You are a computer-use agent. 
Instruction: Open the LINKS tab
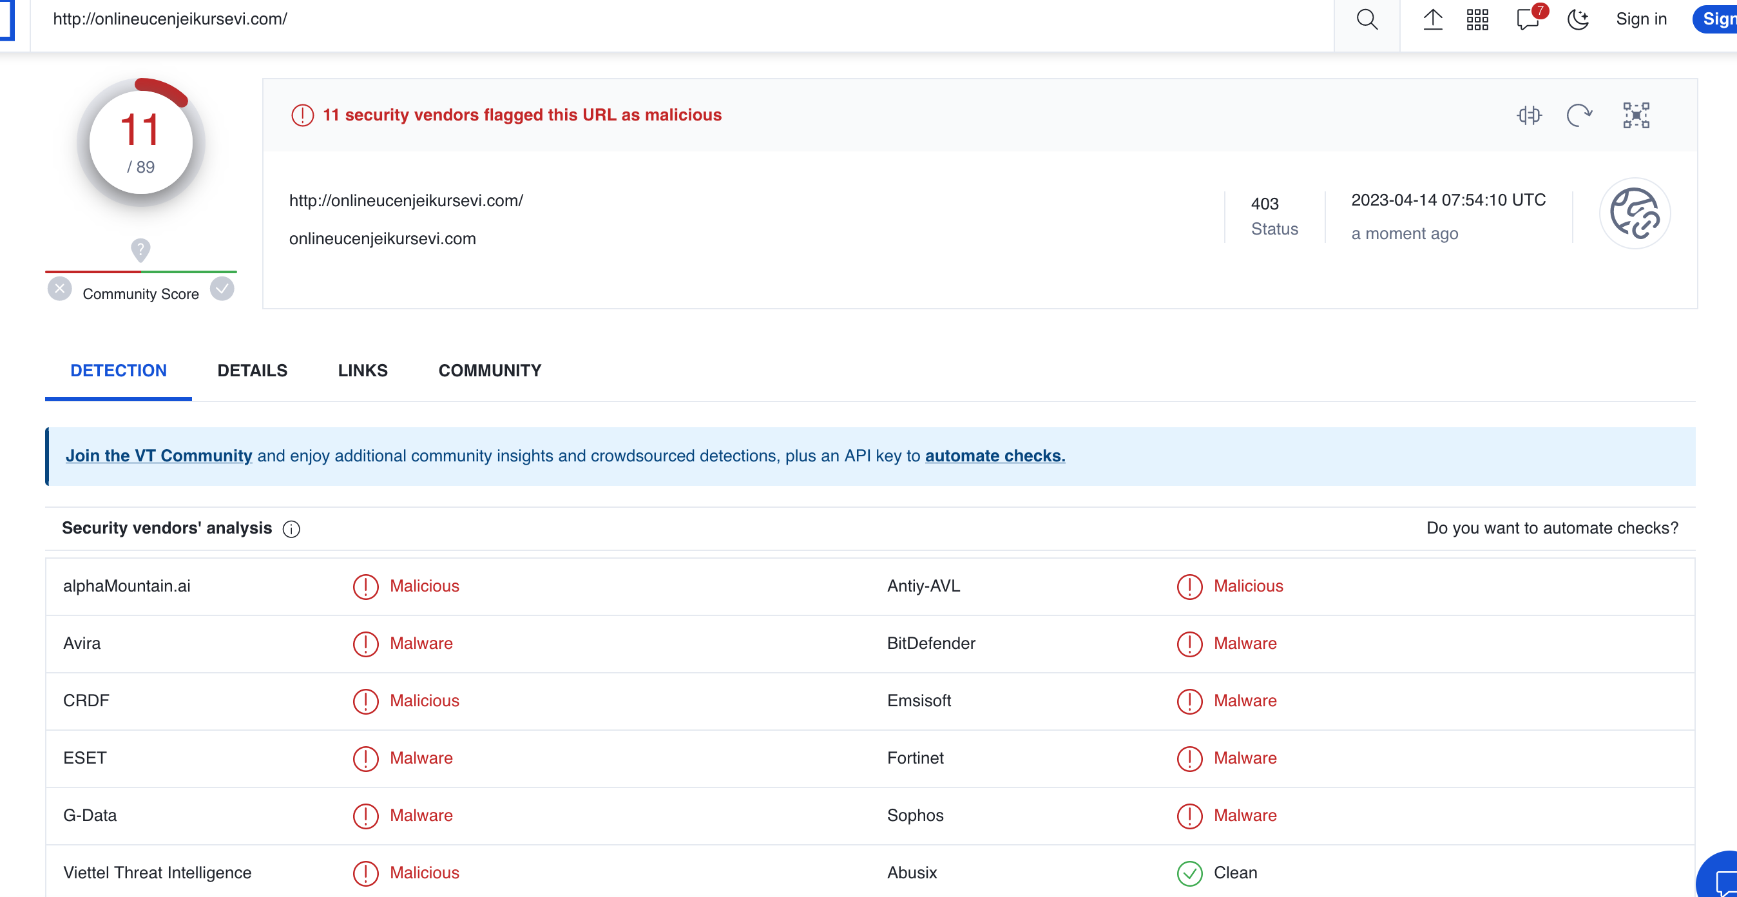(363, 371)
